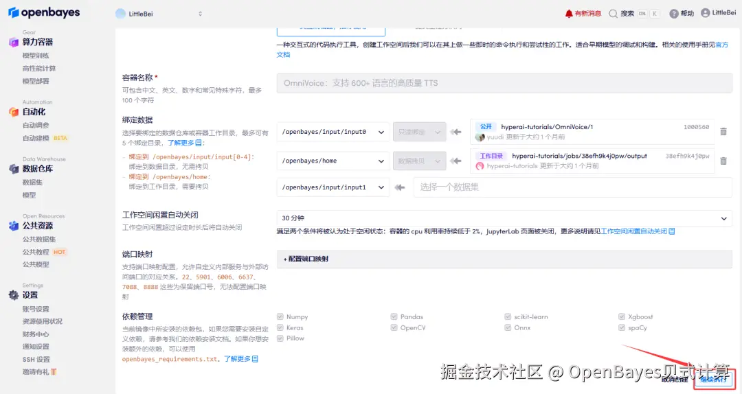Open 通知设置 in sidebar
742x394 pixels.
pyautogui.click(x=36, y=346)
